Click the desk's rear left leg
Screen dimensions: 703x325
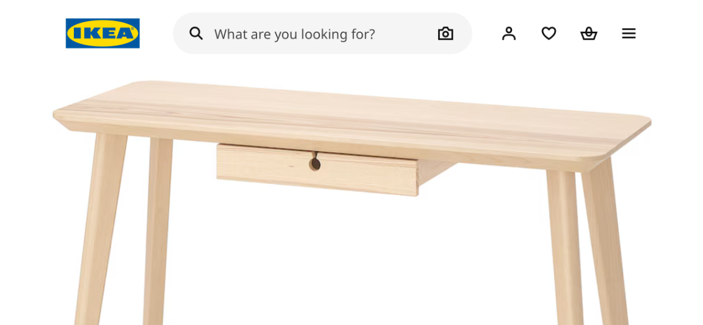tap(157, 228)
